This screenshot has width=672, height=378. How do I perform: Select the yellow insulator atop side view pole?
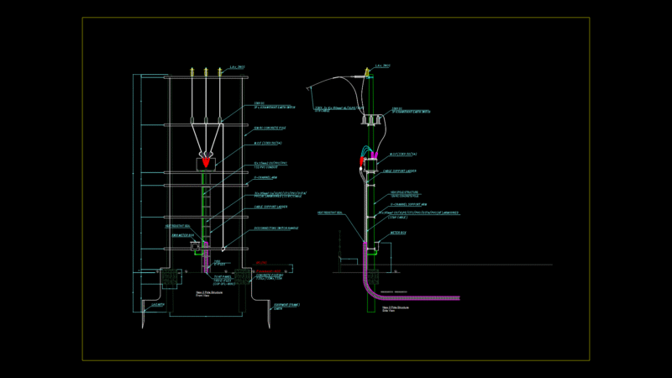(x=367, y=72)
